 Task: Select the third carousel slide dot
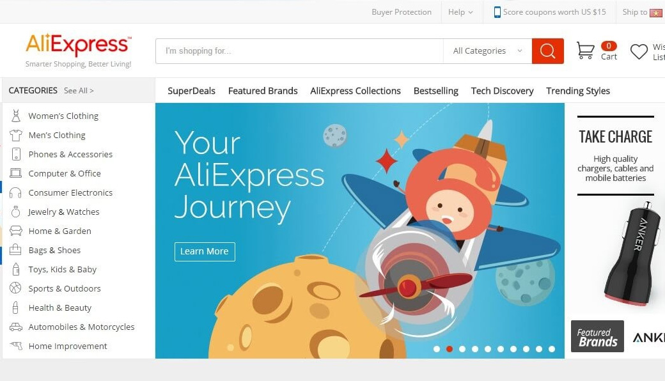coord(462,349)
